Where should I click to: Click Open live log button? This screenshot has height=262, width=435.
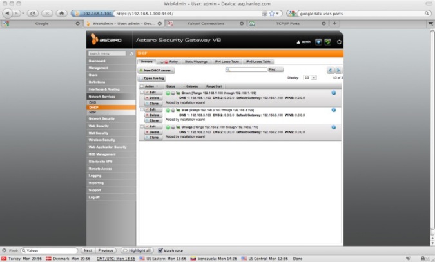[152, 77]
